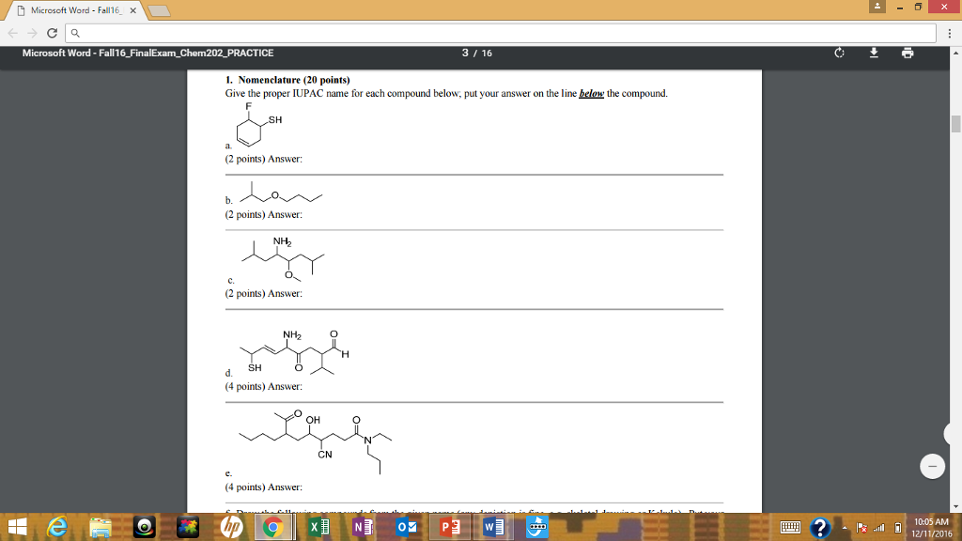Open Microsoft Word from the taskbar

[x=492, y=527]
